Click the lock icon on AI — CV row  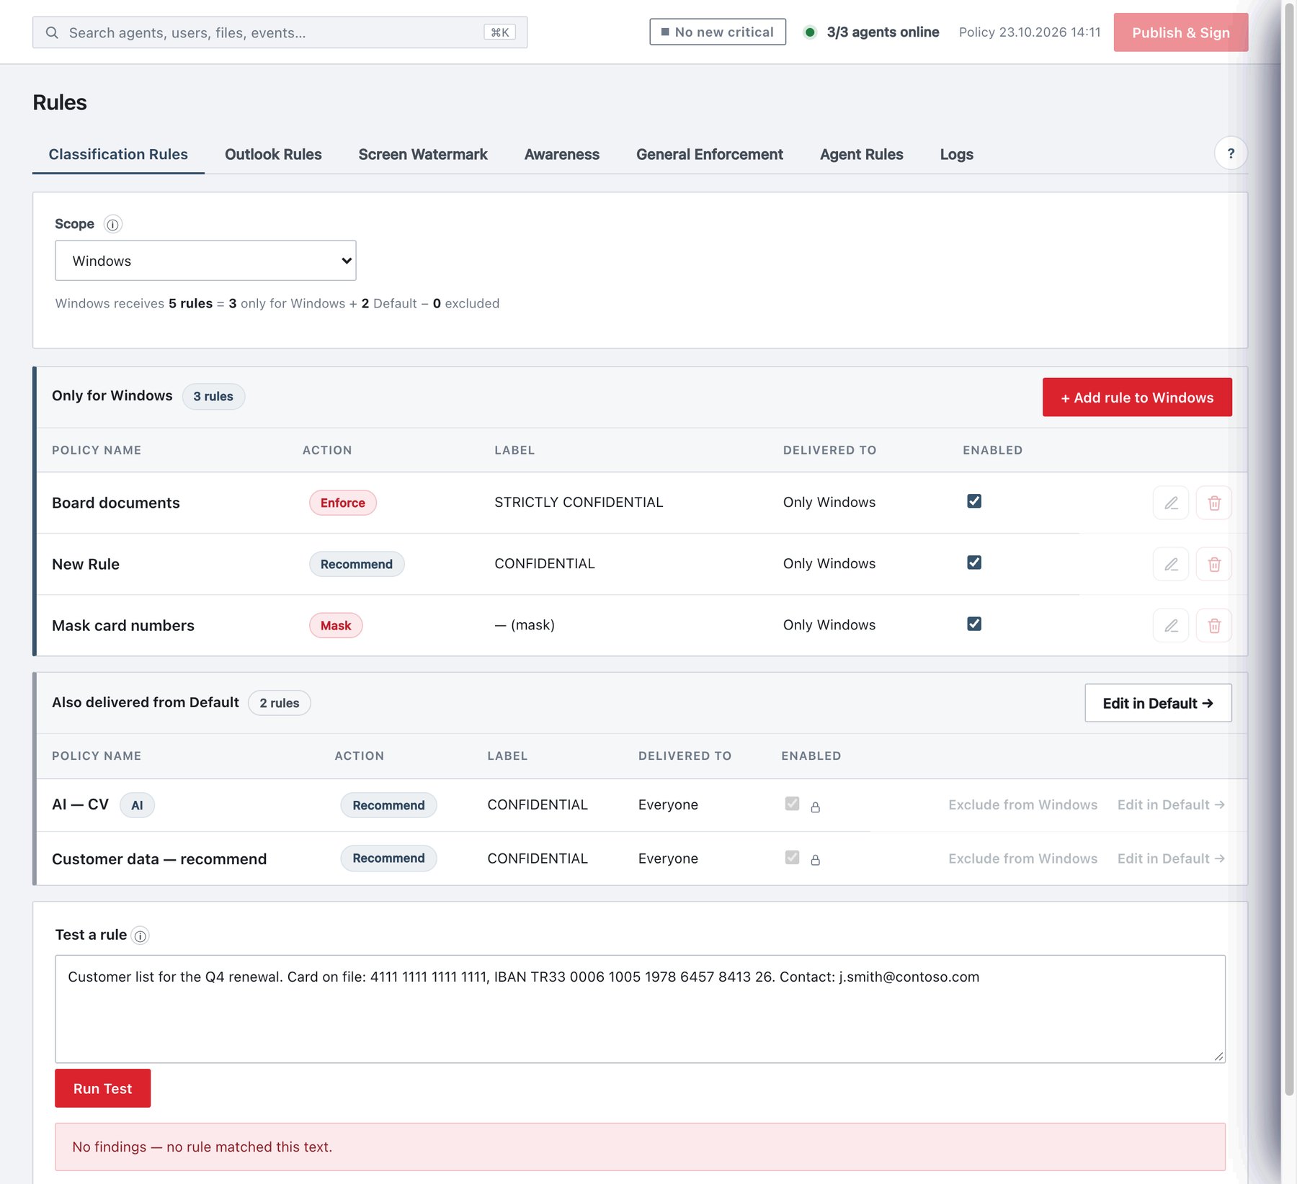point(815,807)
